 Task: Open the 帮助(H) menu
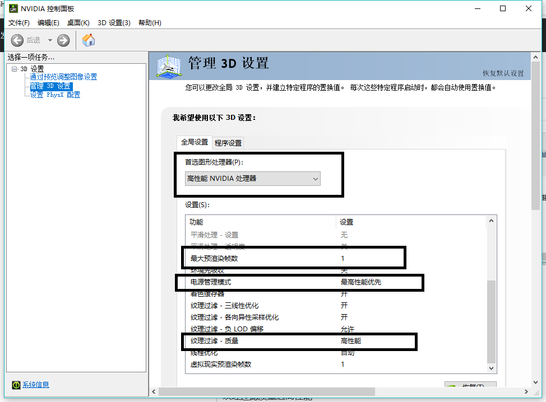point(150,23)
